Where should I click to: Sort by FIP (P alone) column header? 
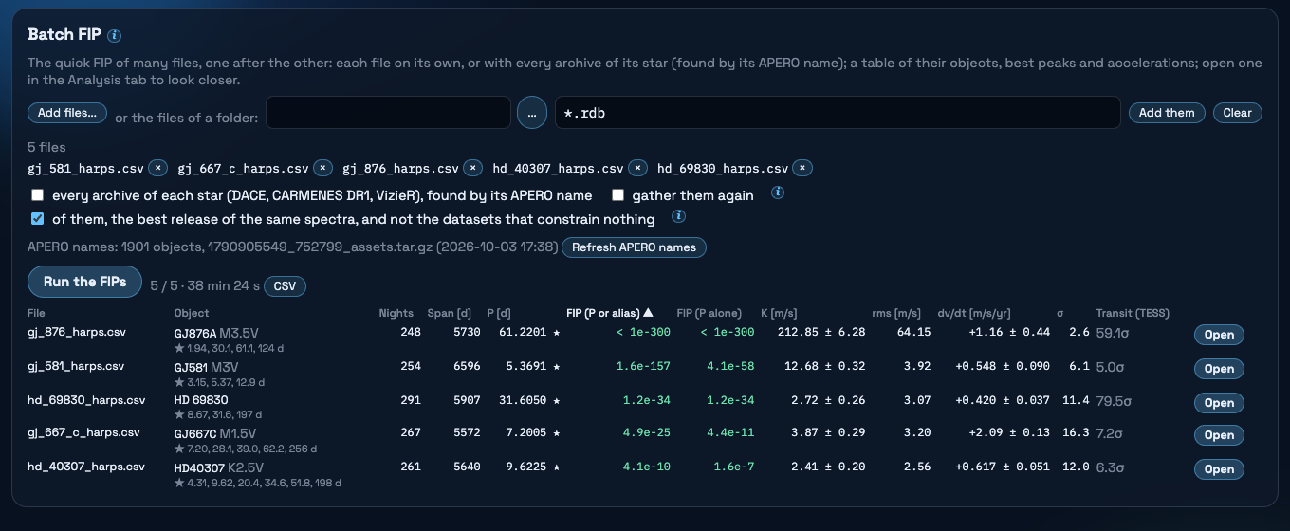(x=709, y=313)
